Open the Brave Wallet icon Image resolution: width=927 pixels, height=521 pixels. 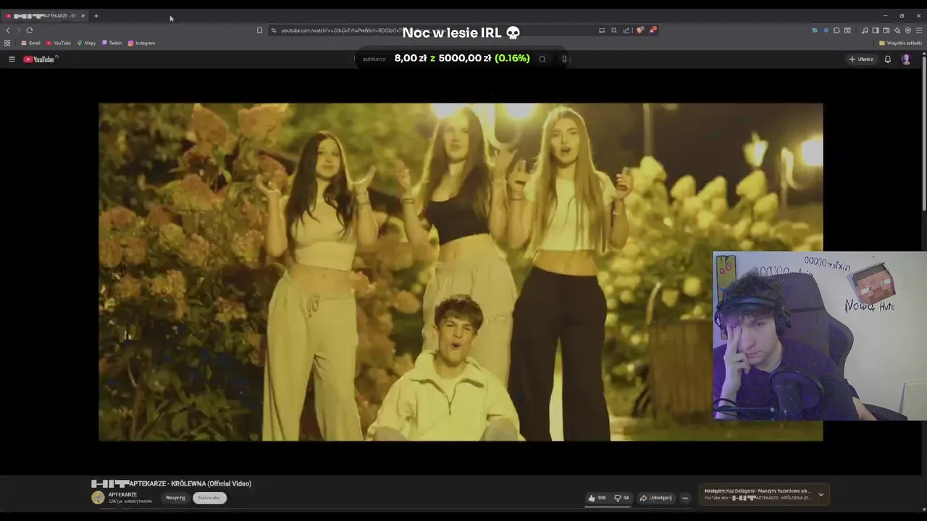(886, 30)
